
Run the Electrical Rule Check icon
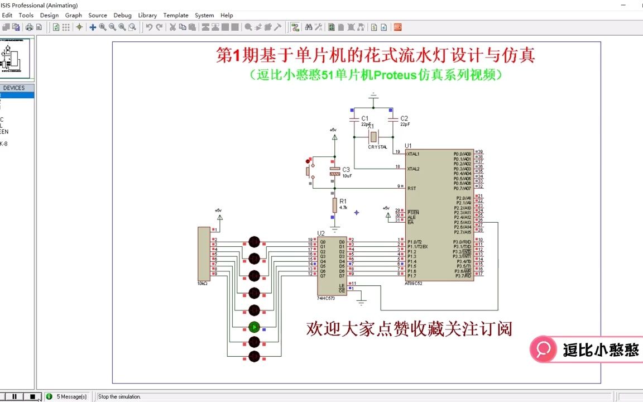(383, 27)
